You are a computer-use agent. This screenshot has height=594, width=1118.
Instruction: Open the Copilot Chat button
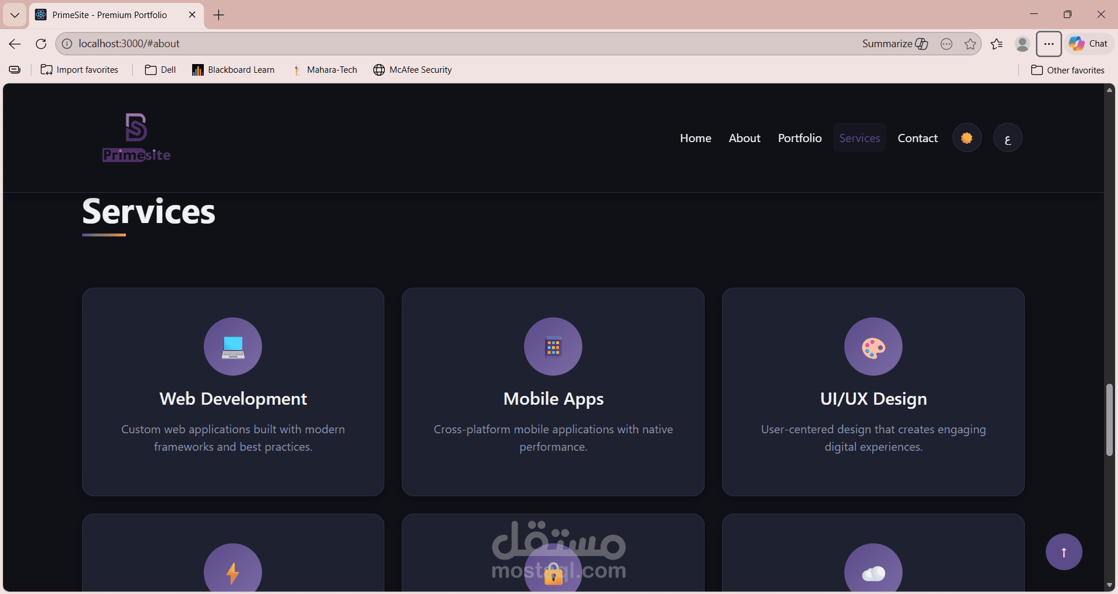[1088, 44]
